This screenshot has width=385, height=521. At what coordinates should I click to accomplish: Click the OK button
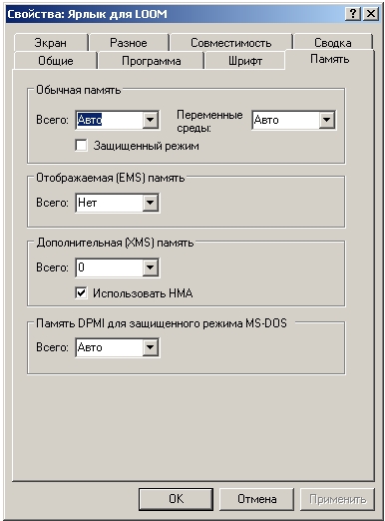pyautogui.click(x=176, y=499)
